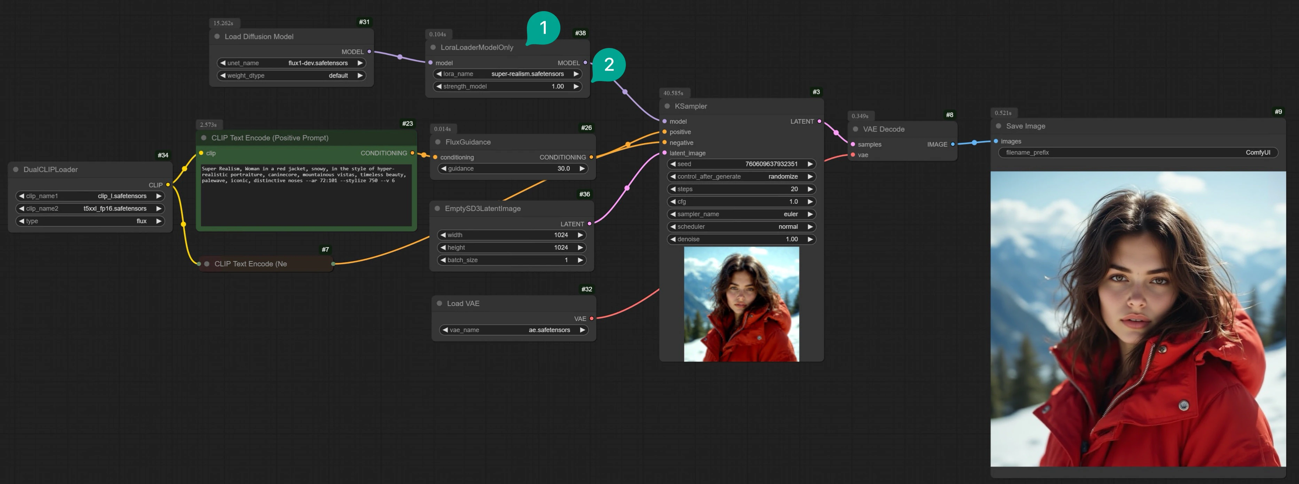The height and width of the screenshot is (484, 1299).
Task: Increase strength_model with the right arrow in LoraLoaderModelOnly
Action: 576,86
